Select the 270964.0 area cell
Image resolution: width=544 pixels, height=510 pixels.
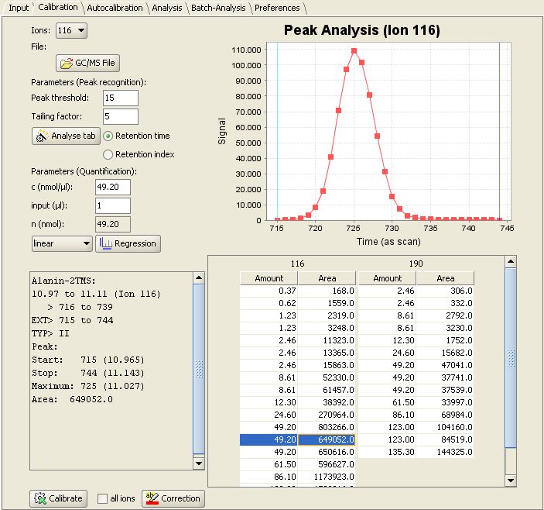pos(327,415)
